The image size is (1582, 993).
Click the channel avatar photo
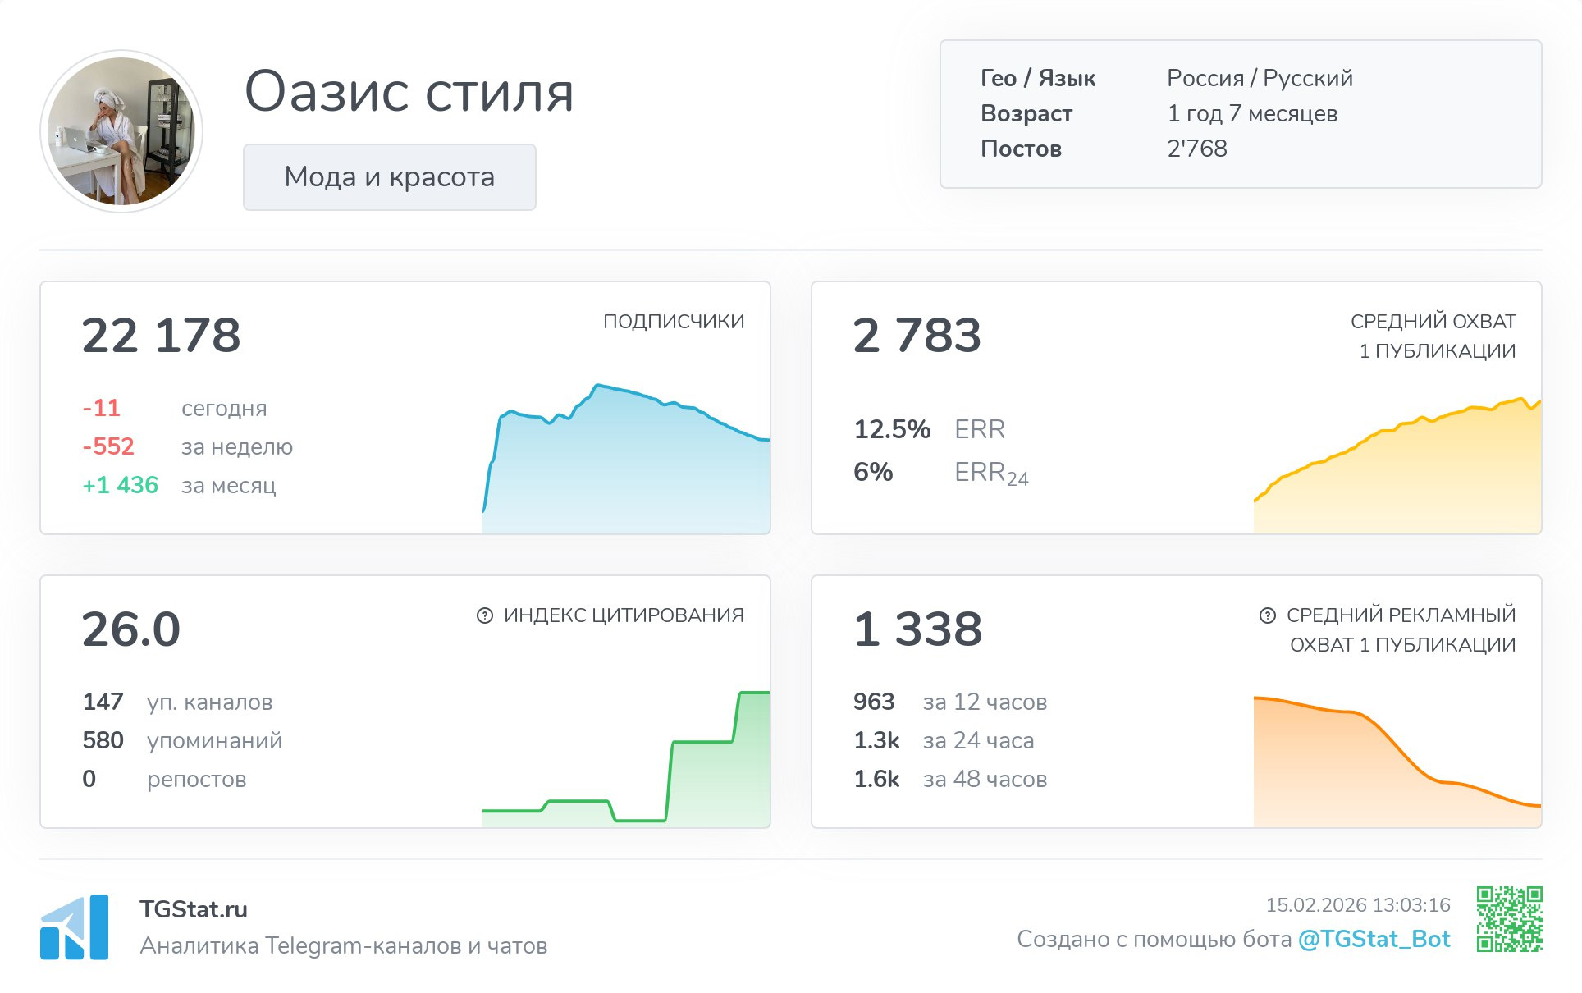[121, 131]
